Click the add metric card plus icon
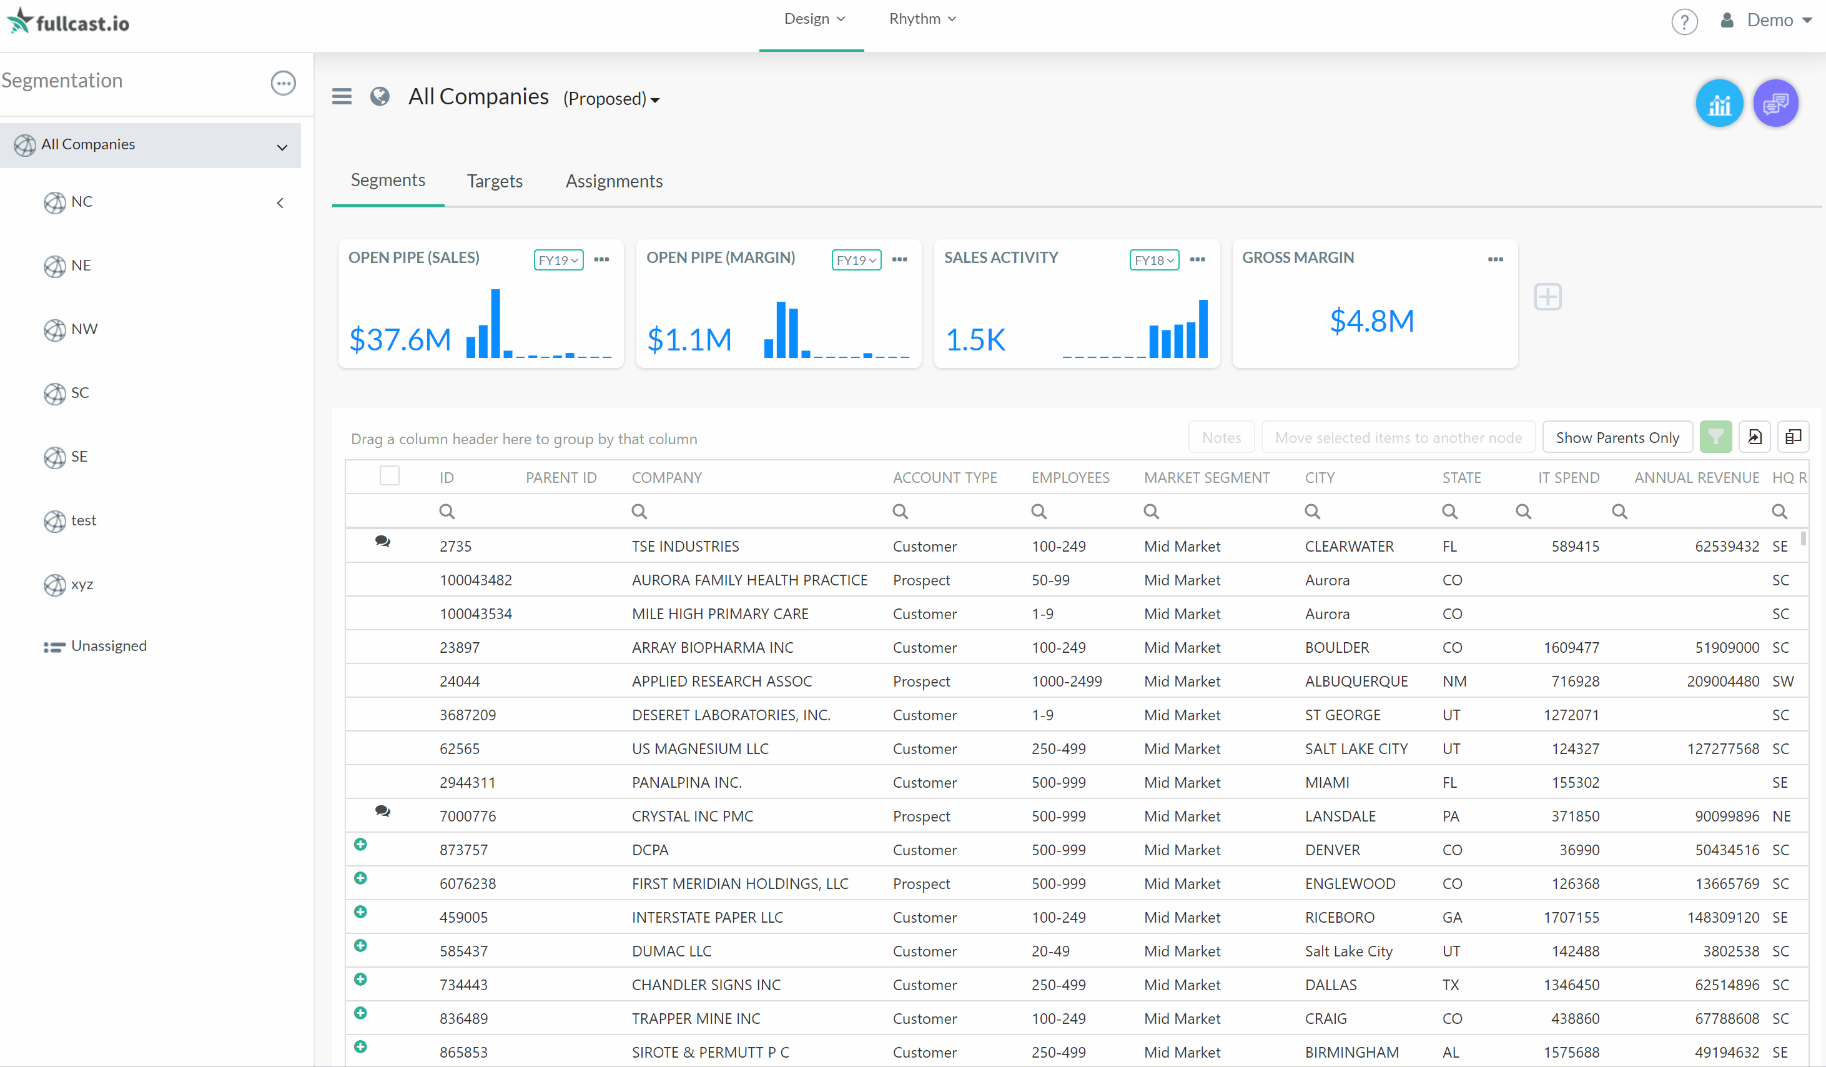 pos(1547,297)
